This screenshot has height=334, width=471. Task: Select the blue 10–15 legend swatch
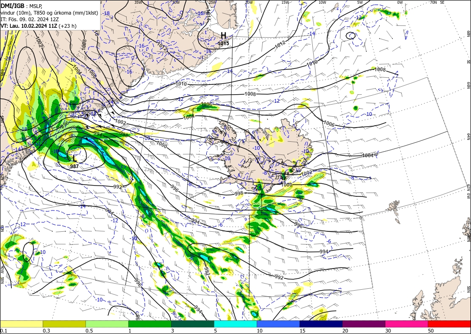278,324
